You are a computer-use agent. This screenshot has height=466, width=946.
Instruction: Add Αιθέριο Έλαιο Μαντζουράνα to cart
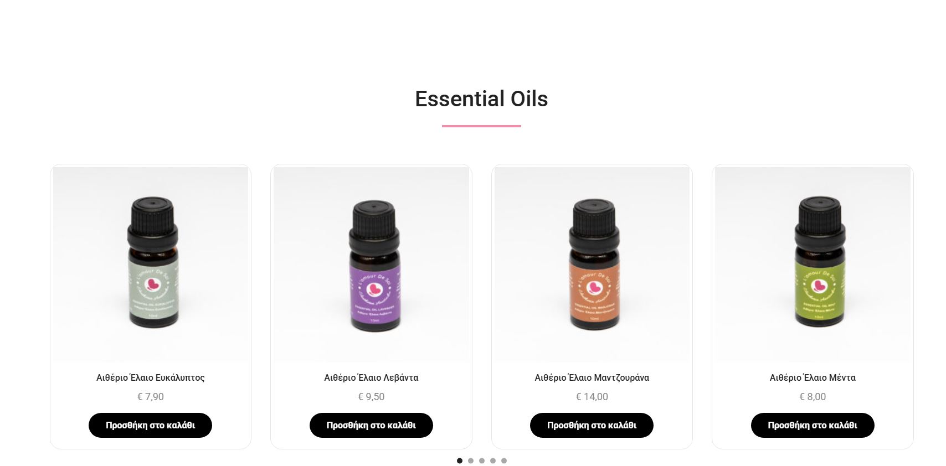(592, 425)
